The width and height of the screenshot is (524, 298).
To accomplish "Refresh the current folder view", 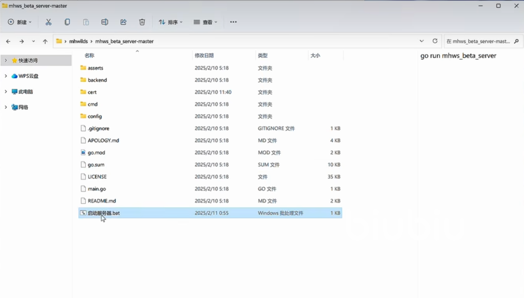I will coord(435,41).
